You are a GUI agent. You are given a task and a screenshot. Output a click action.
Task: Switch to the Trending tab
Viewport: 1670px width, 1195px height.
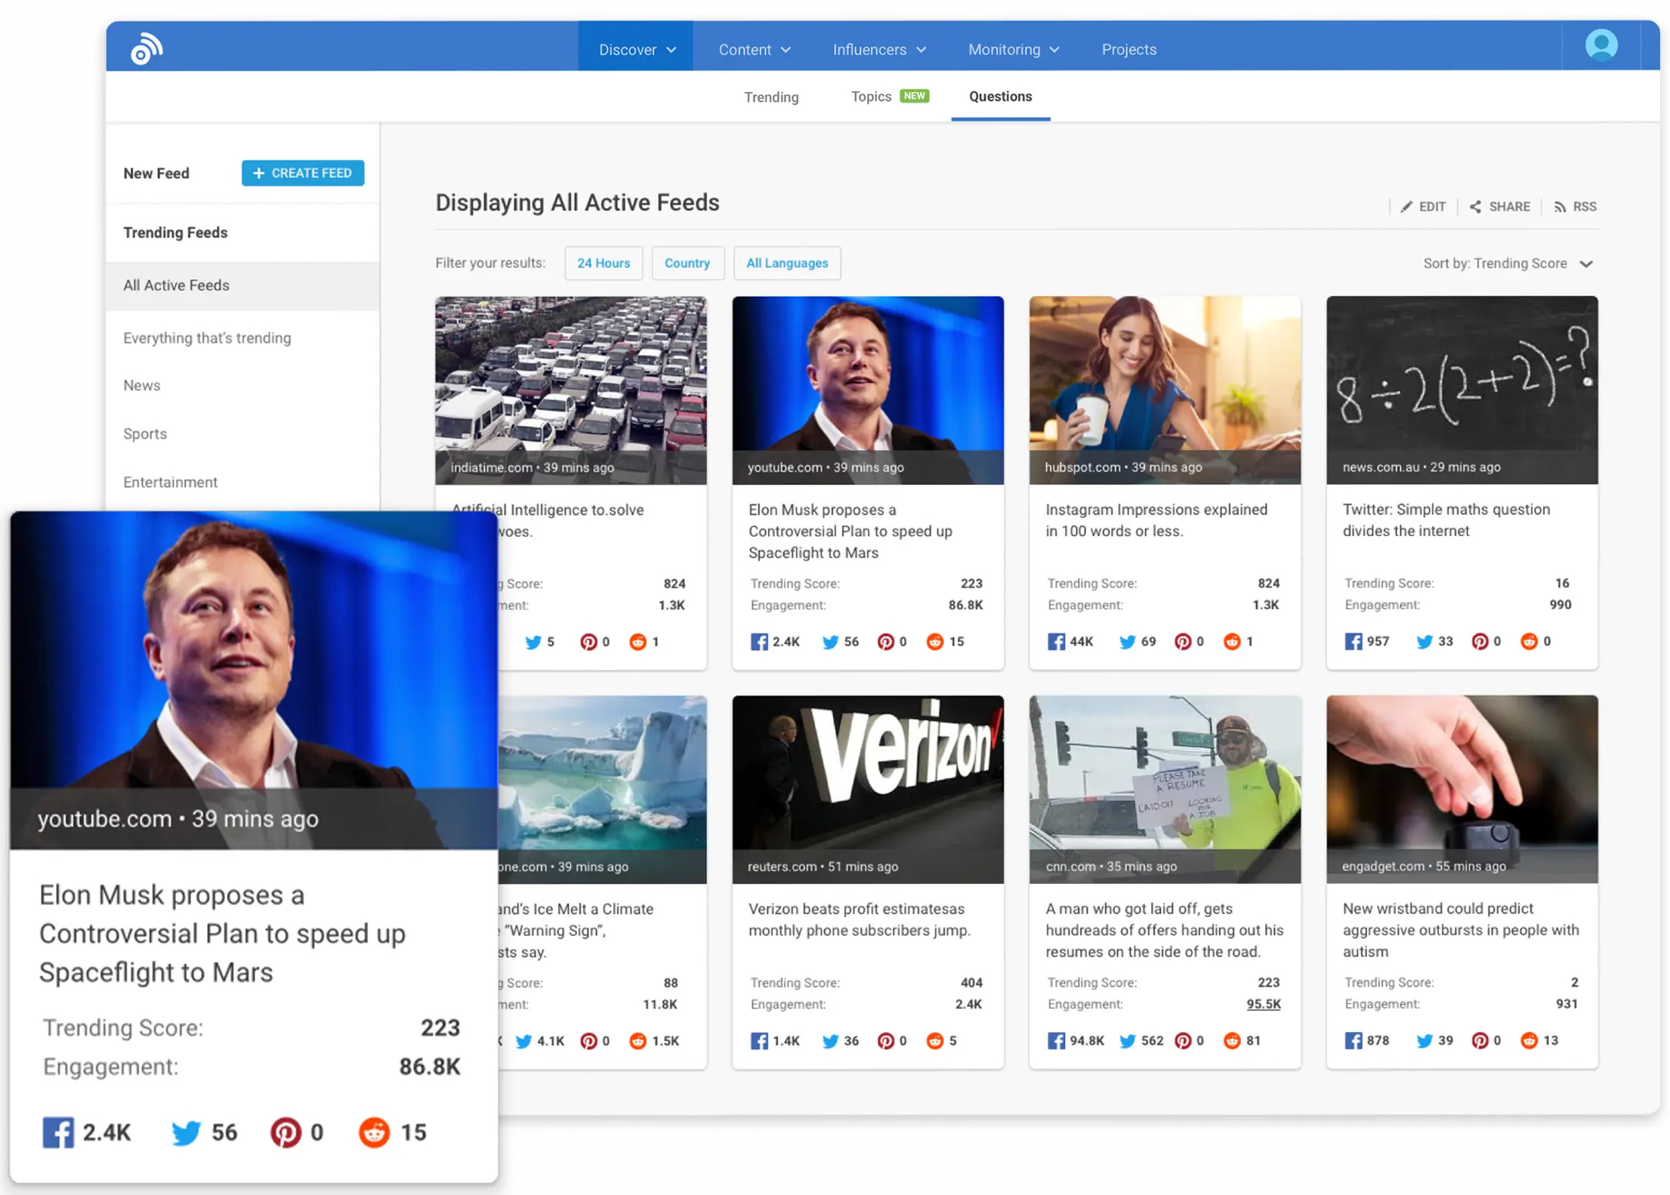click(770, 97)
